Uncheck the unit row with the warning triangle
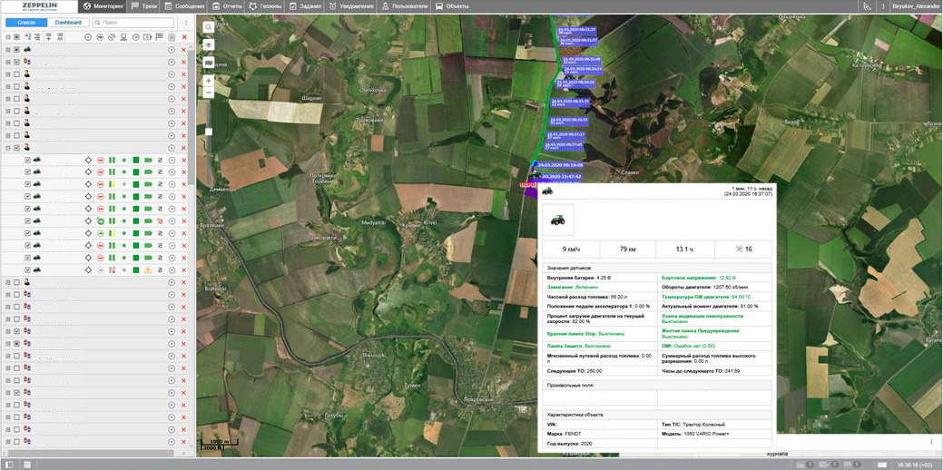 [27, 269]
